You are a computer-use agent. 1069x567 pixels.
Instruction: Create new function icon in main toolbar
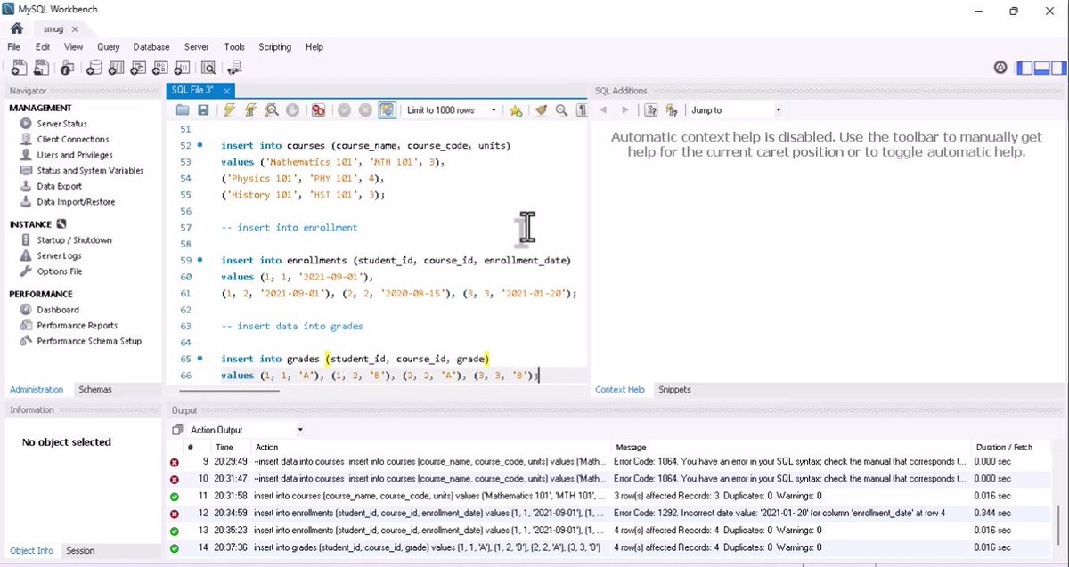coord(183,67)
